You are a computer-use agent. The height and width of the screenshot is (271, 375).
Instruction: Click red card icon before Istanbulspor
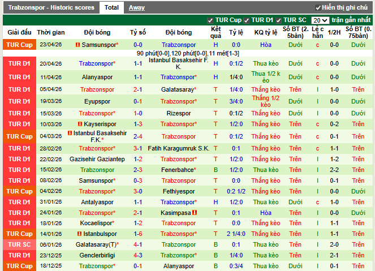79,234
